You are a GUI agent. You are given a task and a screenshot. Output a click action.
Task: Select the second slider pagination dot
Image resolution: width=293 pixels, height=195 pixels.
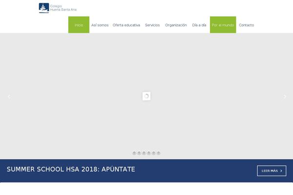click(139, 153)
